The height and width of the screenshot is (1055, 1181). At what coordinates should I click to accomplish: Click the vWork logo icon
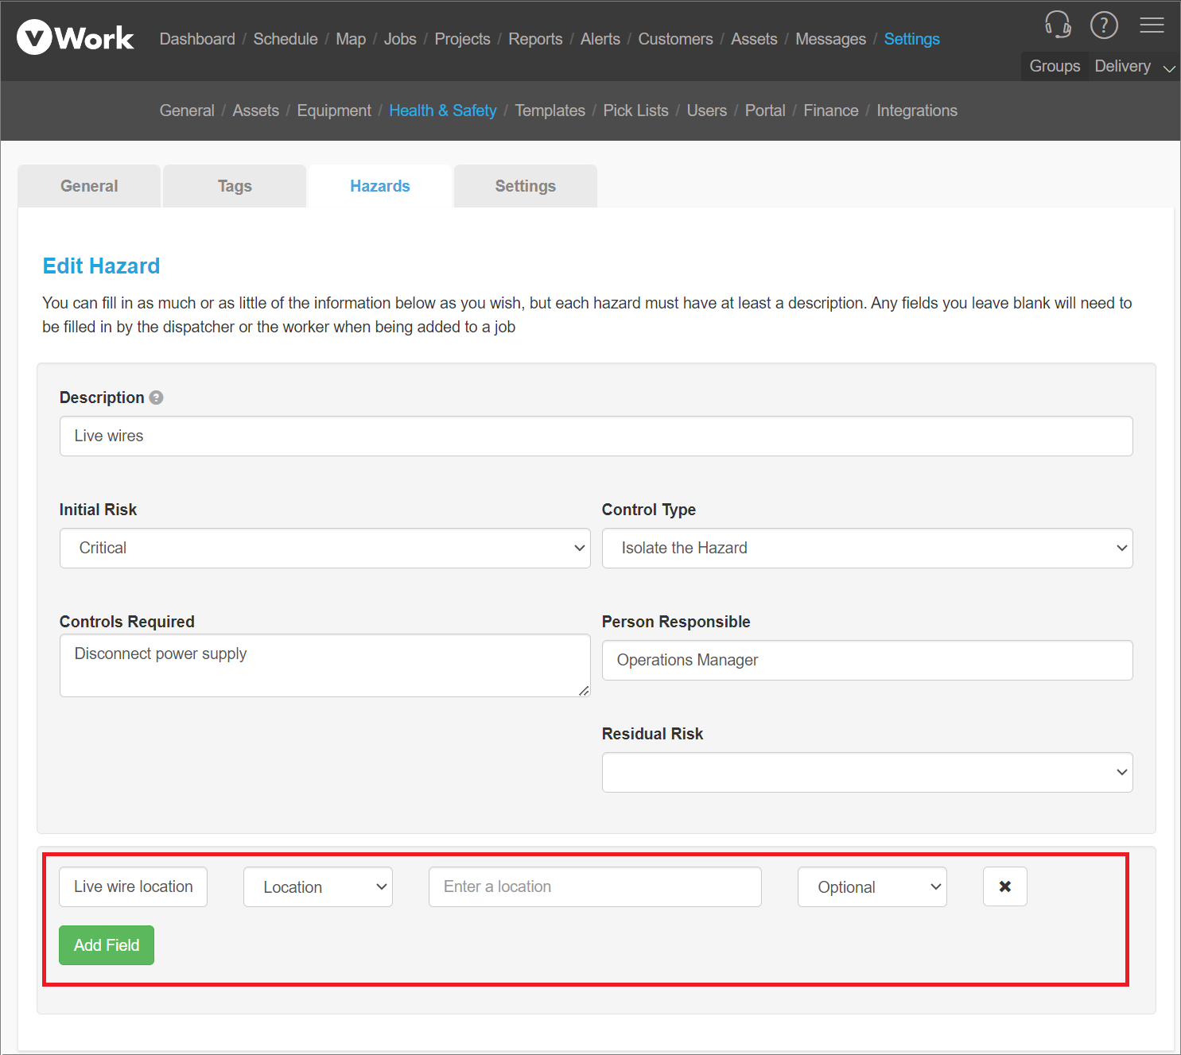[34, 37]
